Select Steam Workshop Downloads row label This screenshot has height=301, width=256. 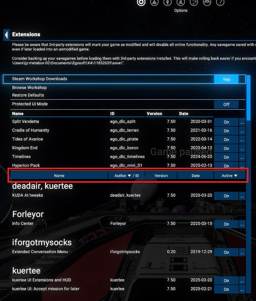click(39, 79)
